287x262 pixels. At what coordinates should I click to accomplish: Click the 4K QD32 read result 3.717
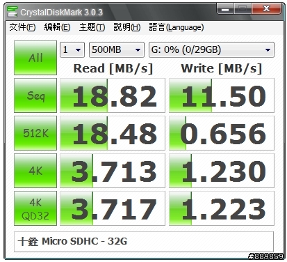(x=113, y=208)
